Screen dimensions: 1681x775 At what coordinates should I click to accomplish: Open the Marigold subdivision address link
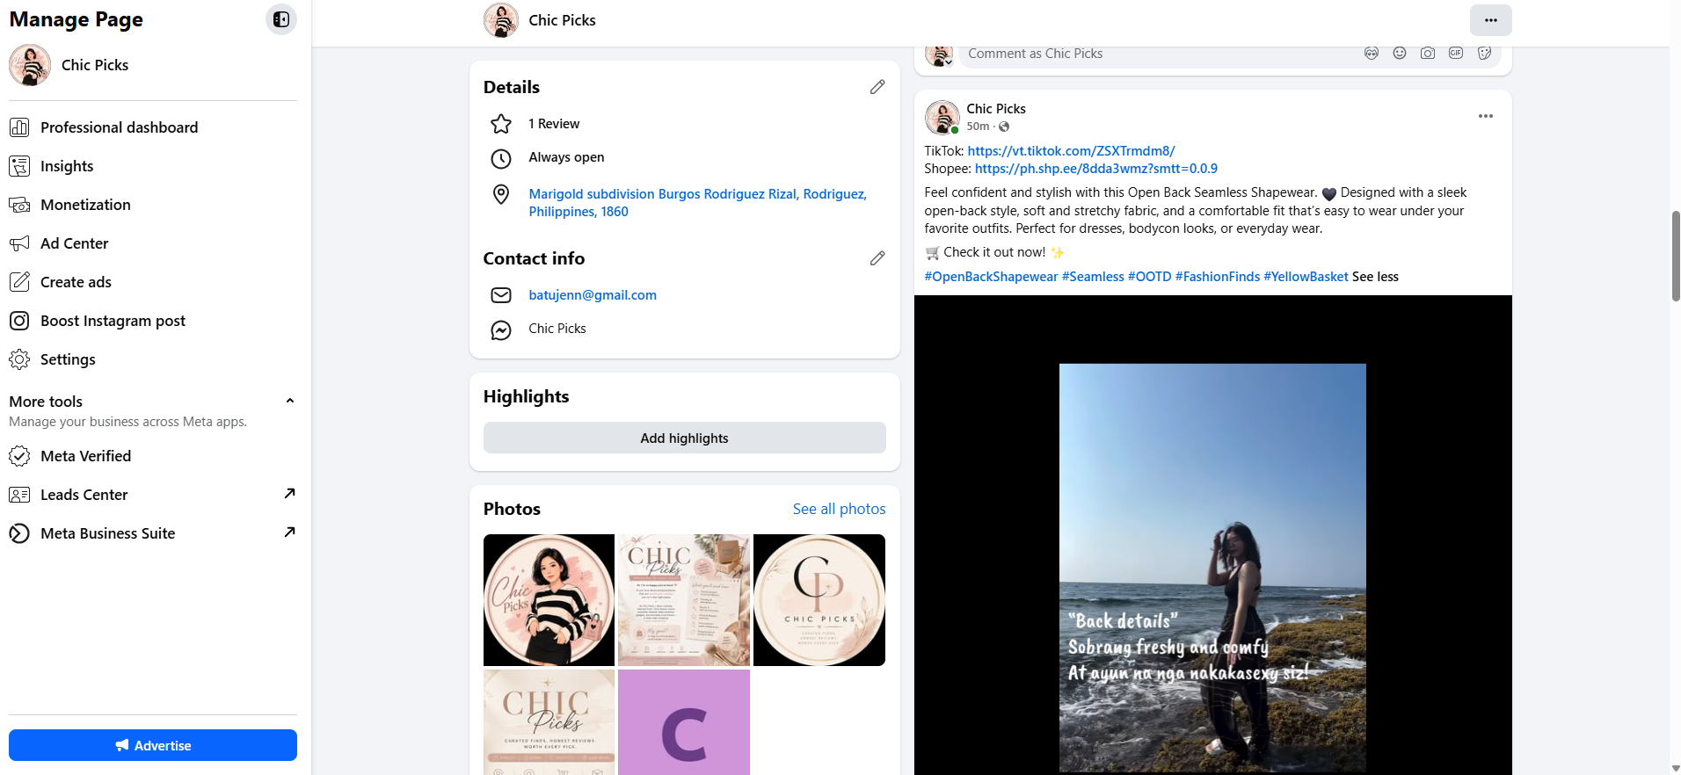(x=697, y=203)
